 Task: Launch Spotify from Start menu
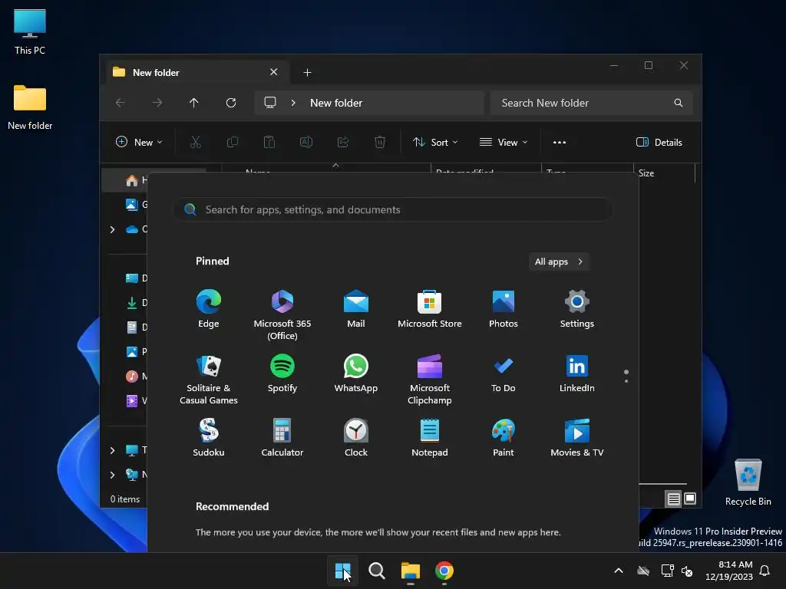282,373
